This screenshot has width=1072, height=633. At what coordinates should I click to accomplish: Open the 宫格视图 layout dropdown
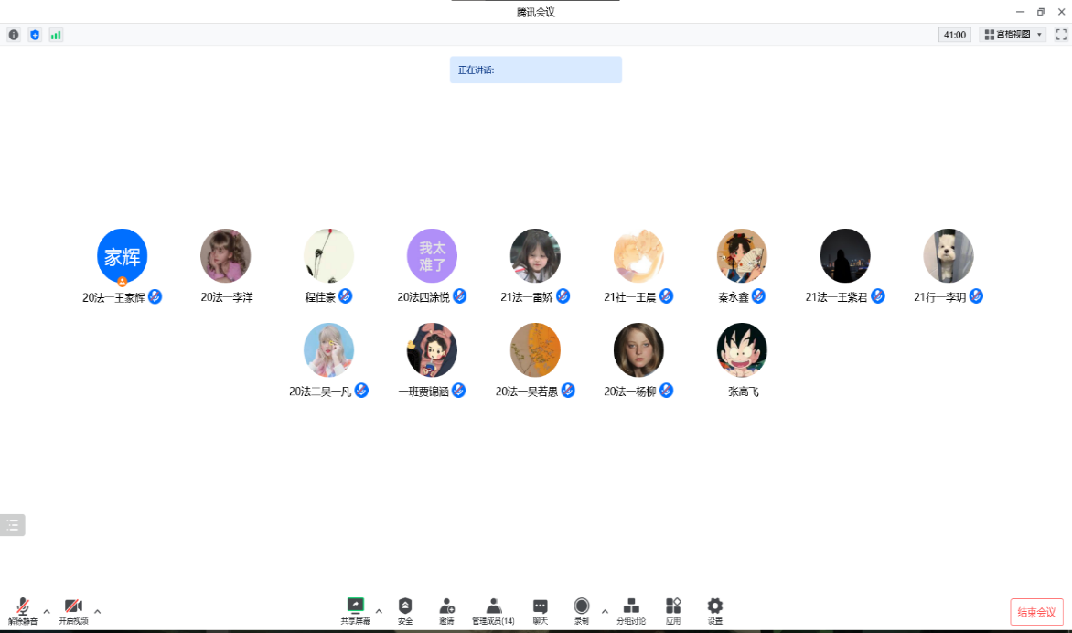(1013, 35)
